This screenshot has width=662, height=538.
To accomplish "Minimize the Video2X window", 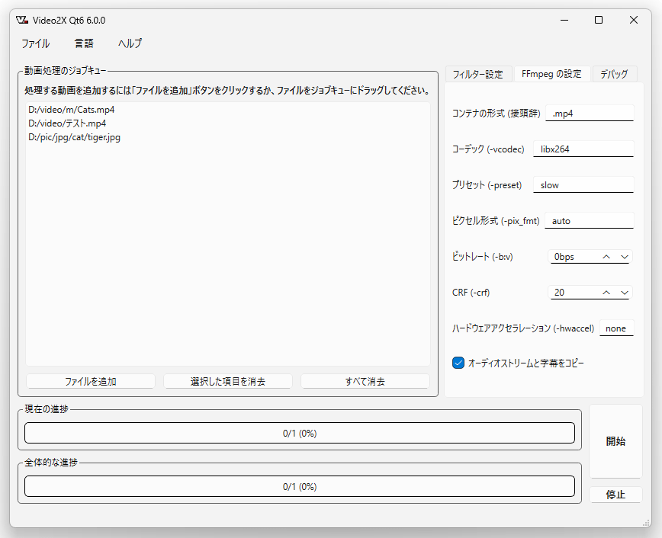I will click(564, 20).
